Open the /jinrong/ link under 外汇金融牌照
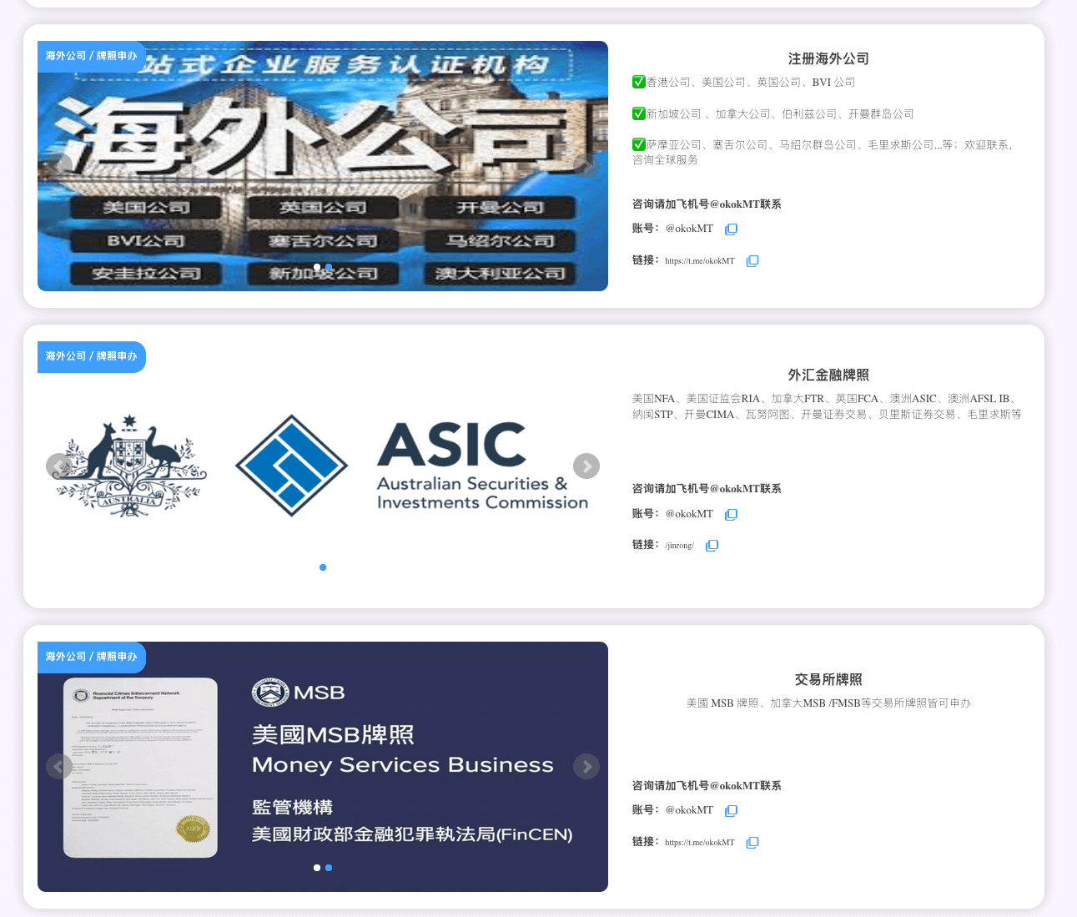 [x=679, y=546]
